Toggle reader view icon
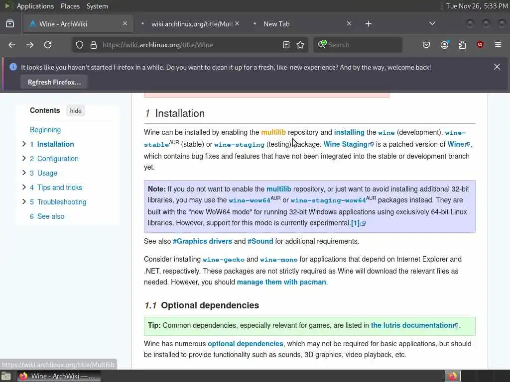Screen dimensions: 510x382 (x=286, y=45)
